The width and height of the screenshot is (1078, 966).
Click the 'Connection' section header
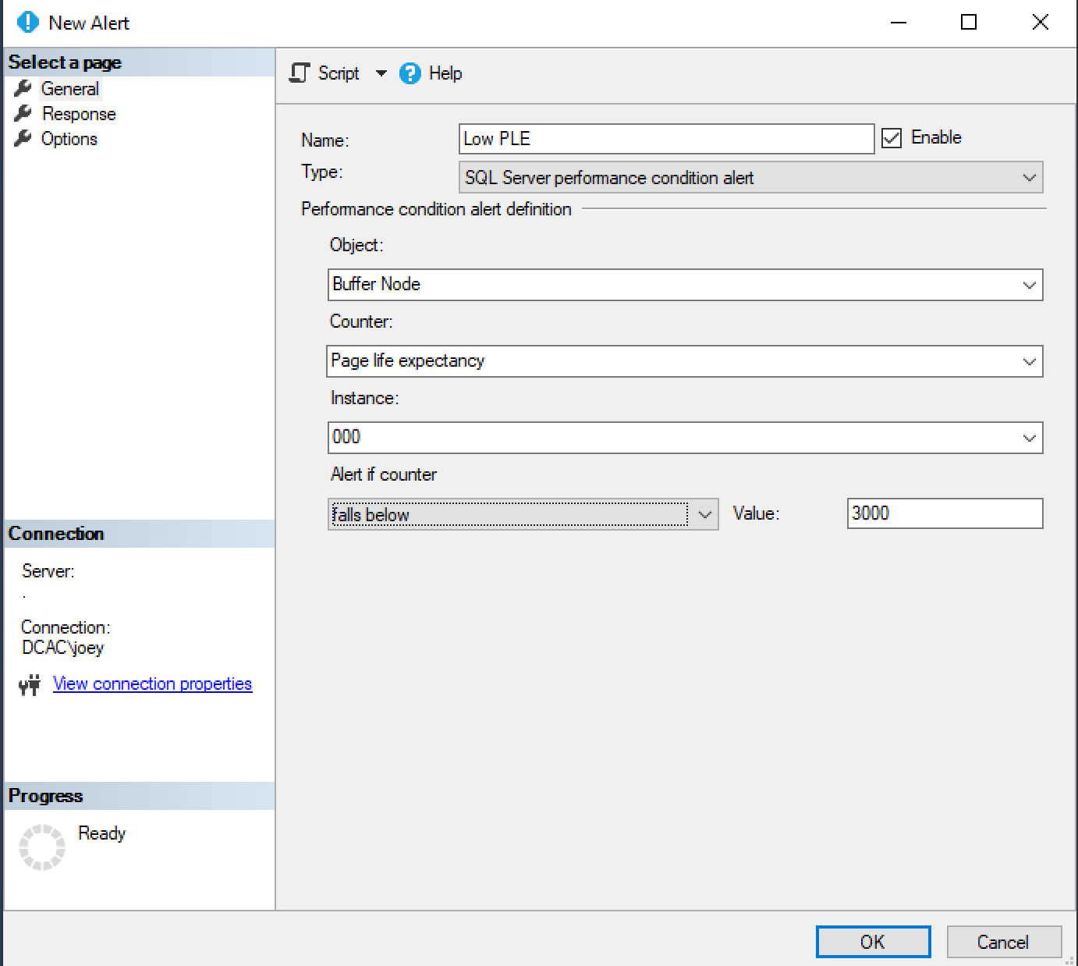[x=55, y=534]
